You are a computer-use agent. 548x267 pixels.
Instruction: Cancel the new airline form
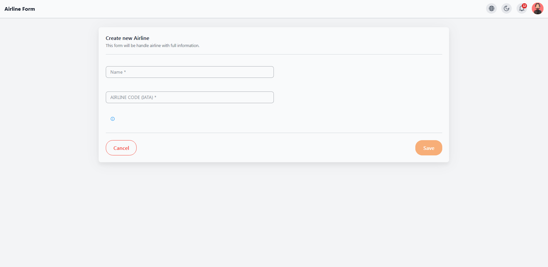pos(121,148)
